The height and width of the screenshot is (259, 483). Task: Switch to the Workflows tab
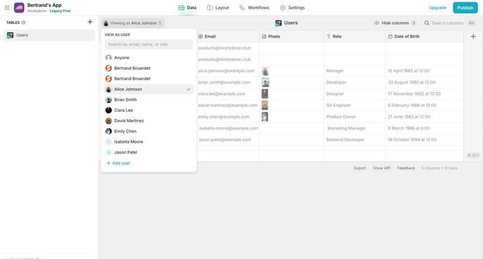[254, 7]
